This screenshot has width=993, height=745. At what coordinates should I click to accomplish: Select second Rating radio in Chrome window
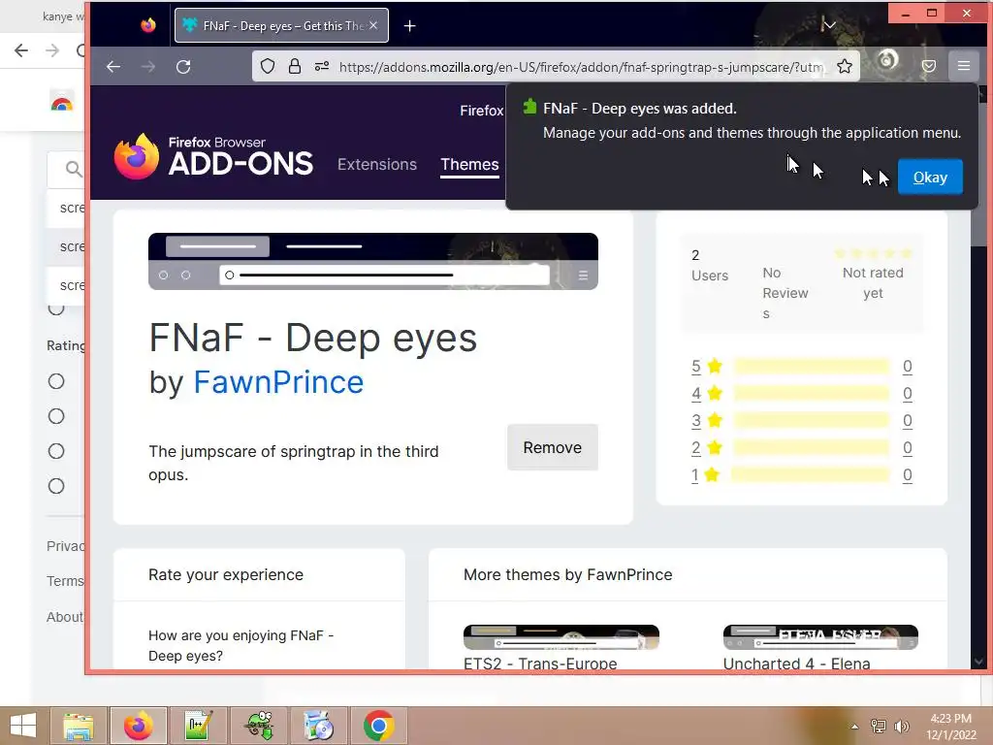56,416
